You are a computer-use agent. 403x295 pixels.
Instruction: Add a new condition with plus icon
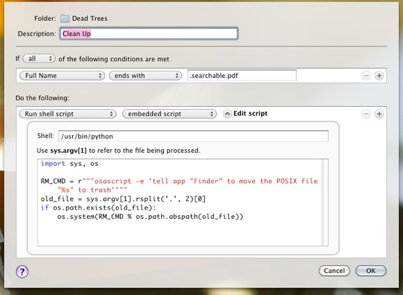(379, 76)
